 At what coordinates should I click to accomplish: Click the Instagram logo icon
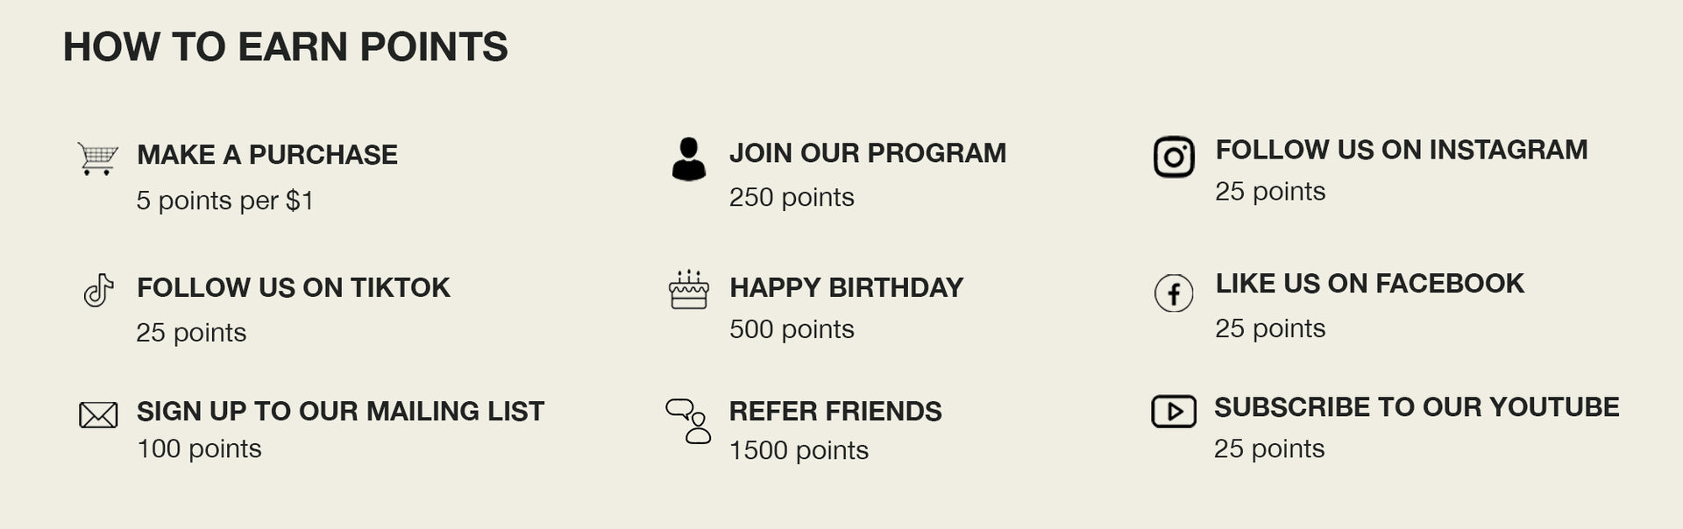(1174, 157)
